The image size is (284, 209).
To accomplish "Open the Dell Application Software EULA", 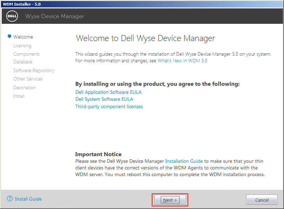I will [x=108, y=92].
